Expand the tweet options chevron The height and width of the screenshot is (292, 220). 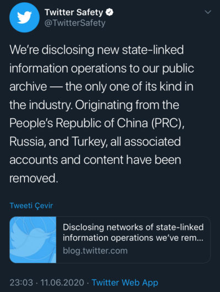(208, 12)
